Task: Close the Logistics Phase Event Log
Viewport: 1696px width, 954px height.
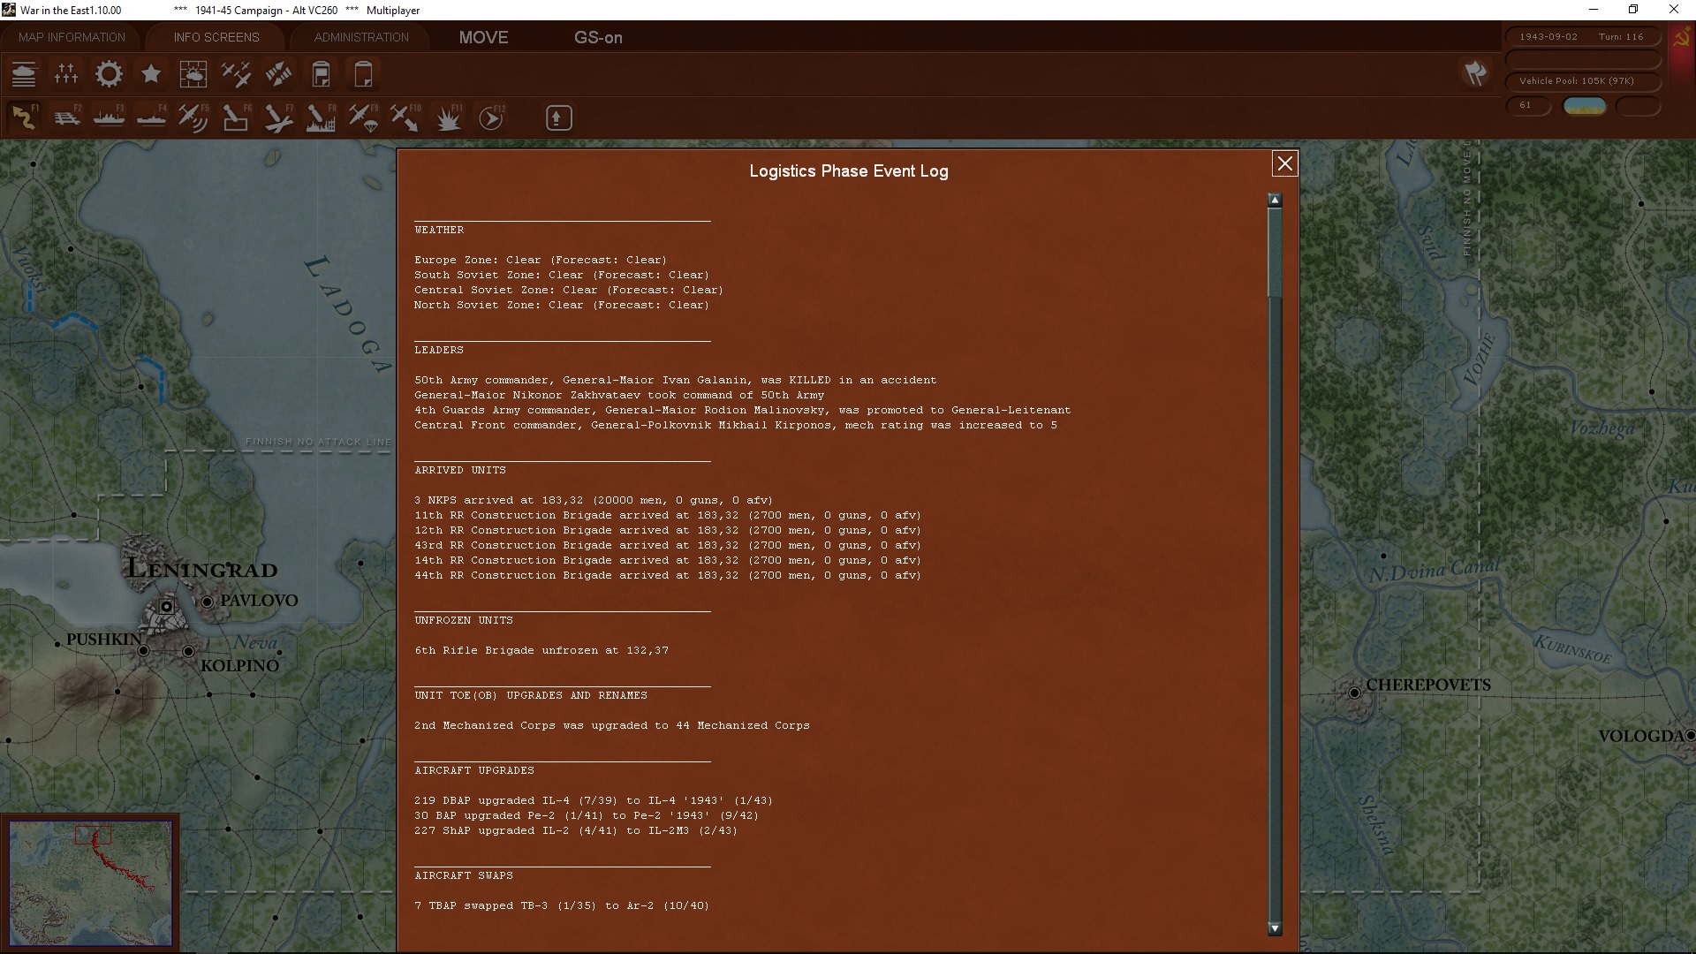Action: click(1284, 163)
